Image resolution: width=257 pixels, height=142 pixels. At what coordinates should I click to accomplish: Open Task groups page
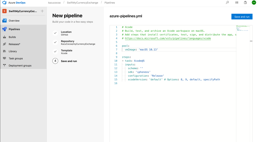[x=16, y=58]
